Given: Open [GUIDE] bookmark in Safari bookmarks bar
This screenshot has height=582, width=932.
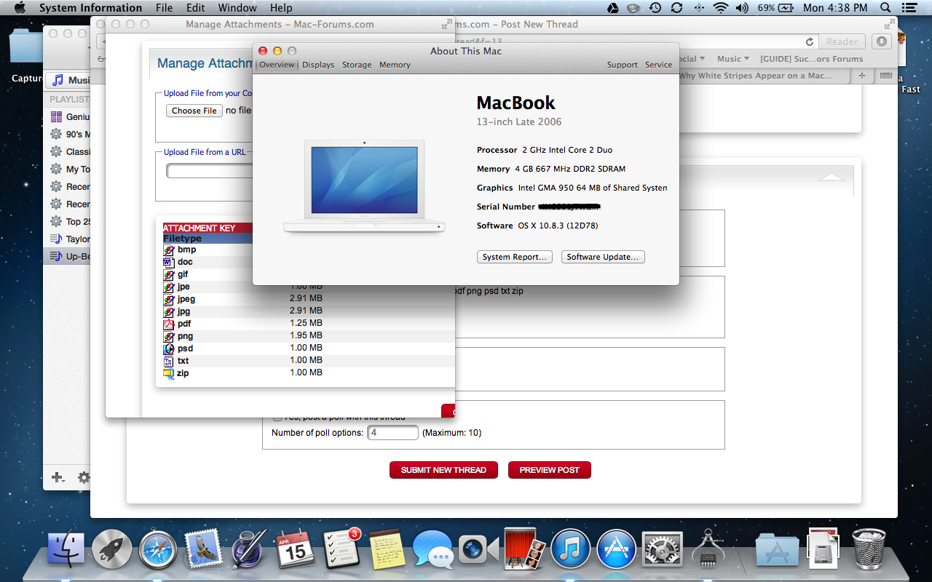Looking at the screenshot, I should point(811,59).
